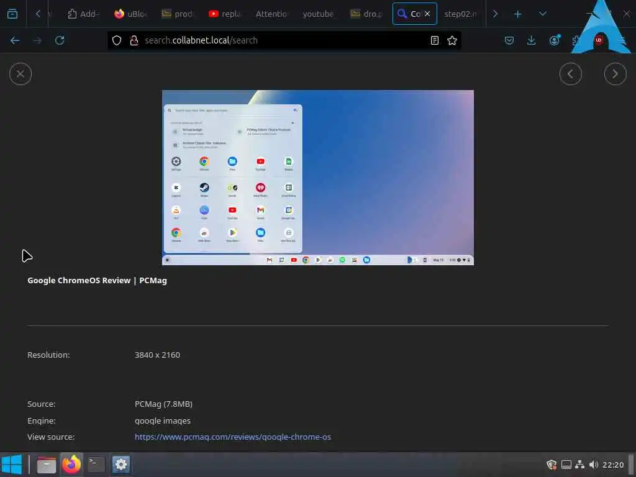Toggle reader view
This screenshot has width=636, height=477.
[x=434, y=40]
